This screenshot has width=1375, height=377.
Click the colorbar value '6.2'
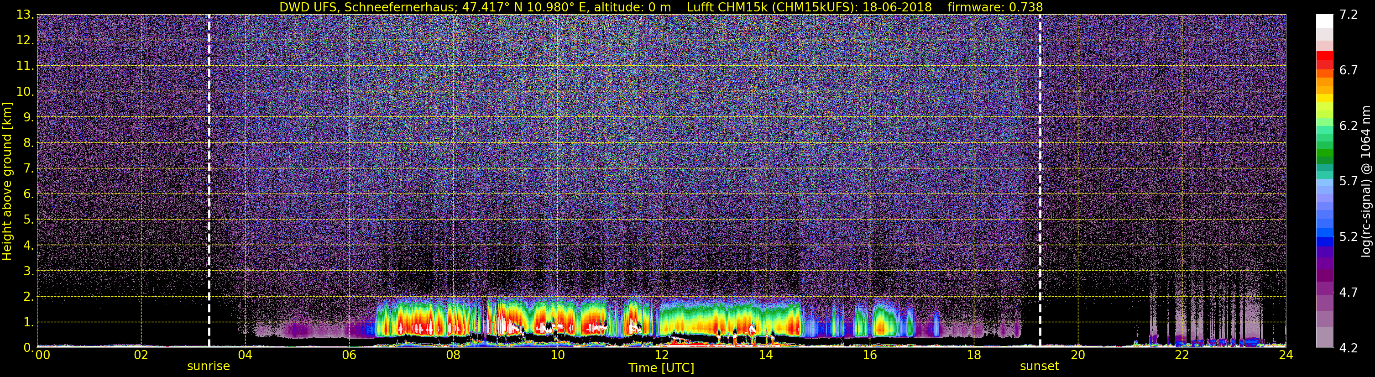[1349, 126]
